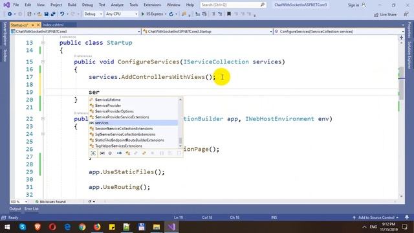Click the Comment Out Lines toolbar icon

pos(213,14)
